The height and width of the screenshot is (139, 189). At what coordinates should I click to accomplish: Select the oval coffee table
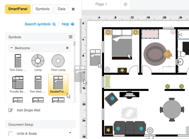click(x=129, y=113)
